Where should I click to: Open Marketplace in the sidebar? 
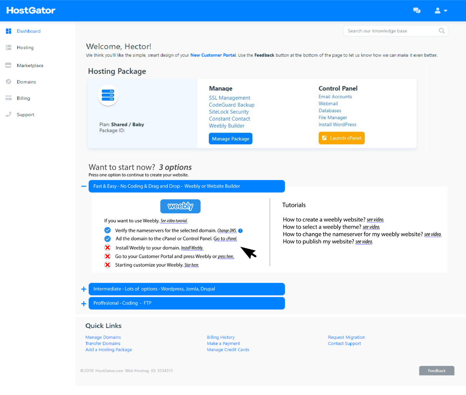coord(30,65)
